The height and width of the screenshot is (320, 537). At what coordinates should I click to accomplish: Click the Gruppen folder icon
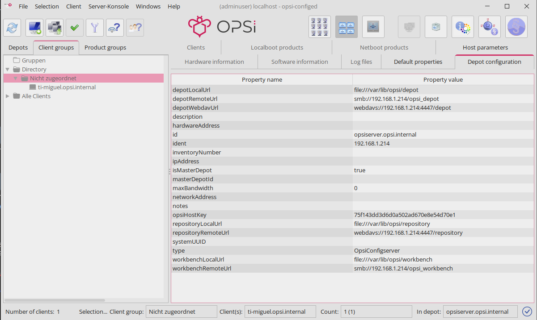[17, 60]
